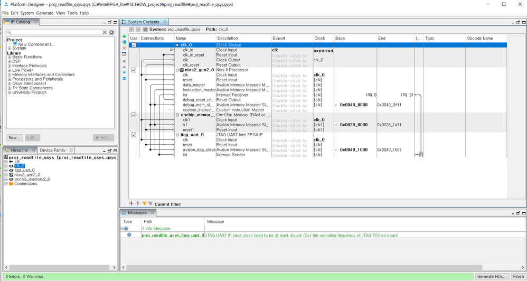Click the move-to-top arrow icon
Screen dimensions: 527x281
124,61
